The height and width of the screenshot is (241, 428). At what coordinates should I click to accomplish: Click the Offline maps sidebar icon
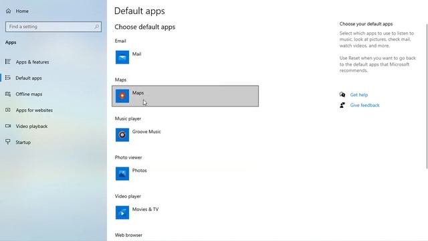[8, 94]
